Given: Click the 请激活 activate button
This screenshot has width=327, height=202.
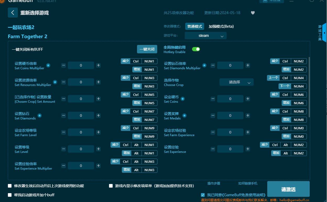Looking at the screenshot, I should [x=288, y=189].
